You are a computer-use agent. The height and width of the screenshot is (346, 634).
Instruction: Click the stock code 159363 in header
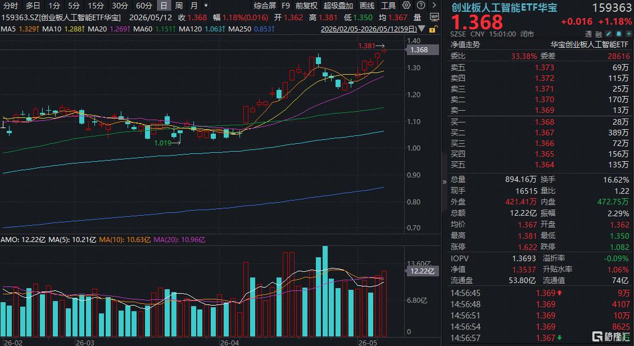(612, 8)
